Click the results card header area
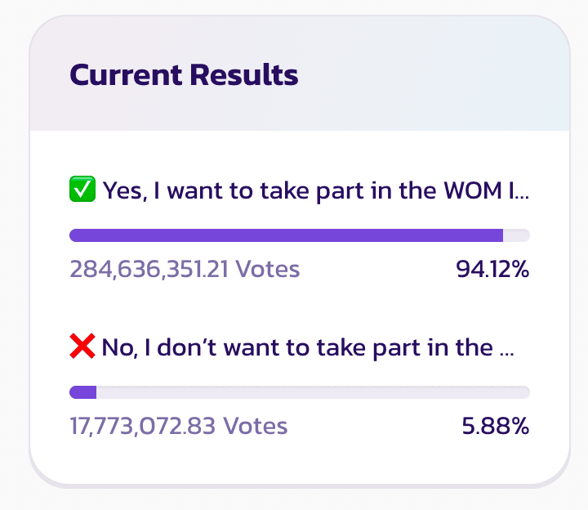This screenshot has height=510, width=588. click(x=300, y=74)
